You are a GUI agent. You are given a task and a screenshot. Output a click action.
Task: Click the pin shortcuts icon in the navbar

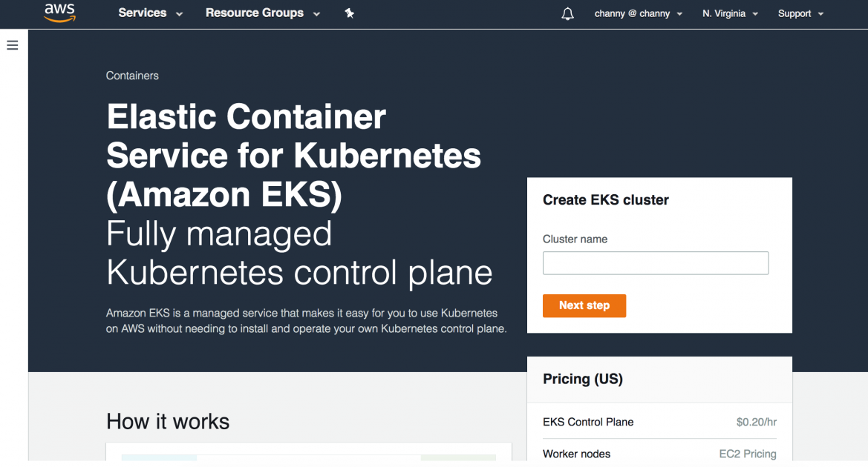point(349,13)
